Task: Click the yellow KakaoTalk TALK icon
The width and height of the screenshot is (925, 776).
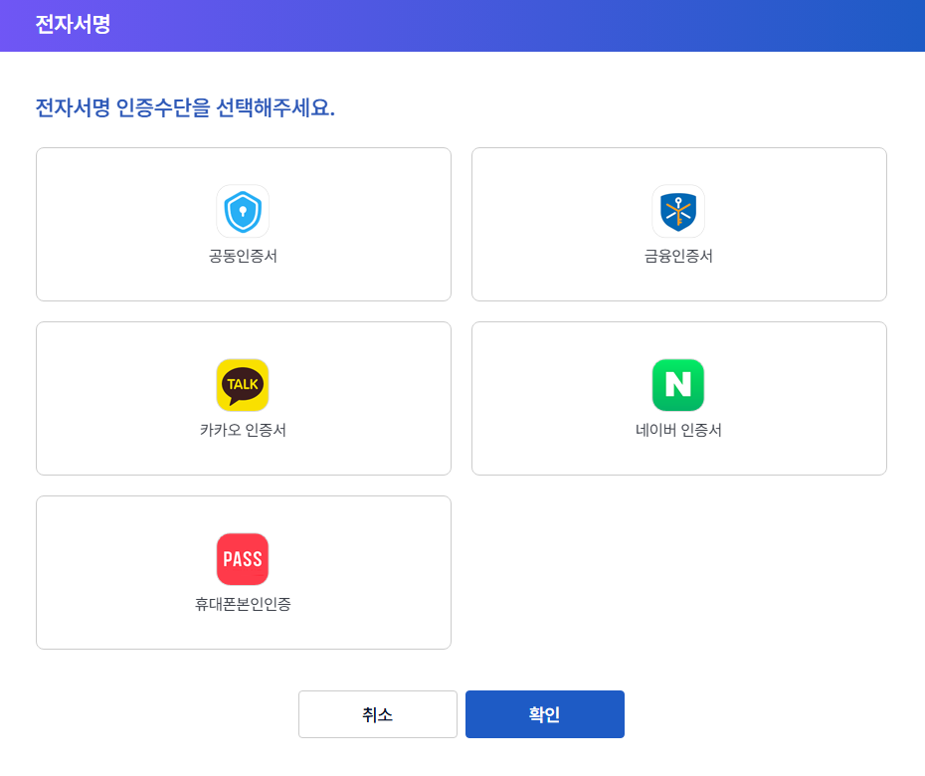Action: (243, 385)
